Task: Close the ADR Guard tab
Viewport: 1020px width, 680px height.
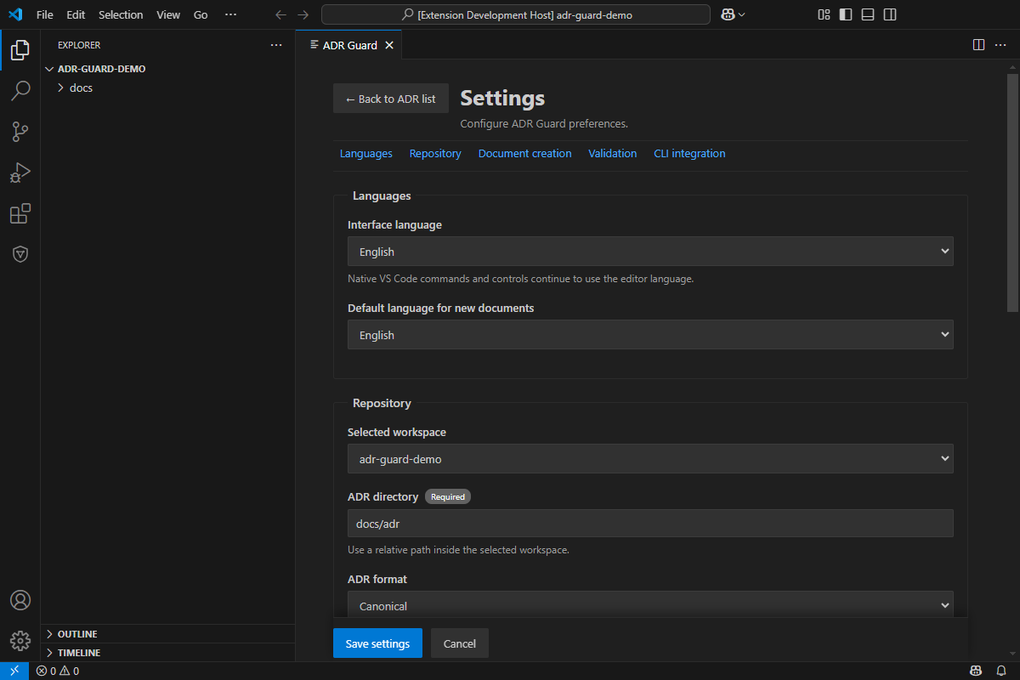Action: [389, 45]
